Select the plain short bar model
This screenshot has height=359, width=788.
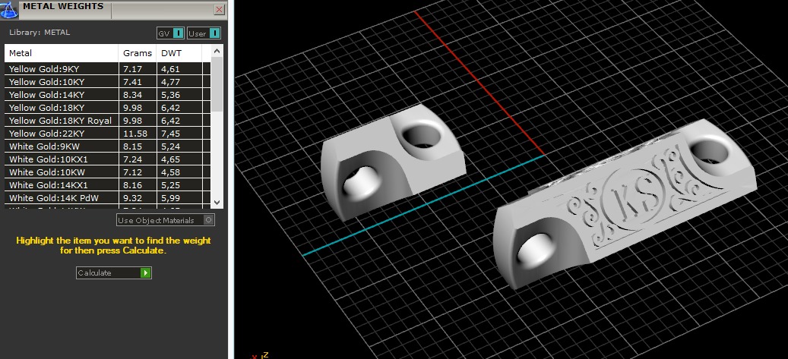pyautogui.click(x=393, y=164)
